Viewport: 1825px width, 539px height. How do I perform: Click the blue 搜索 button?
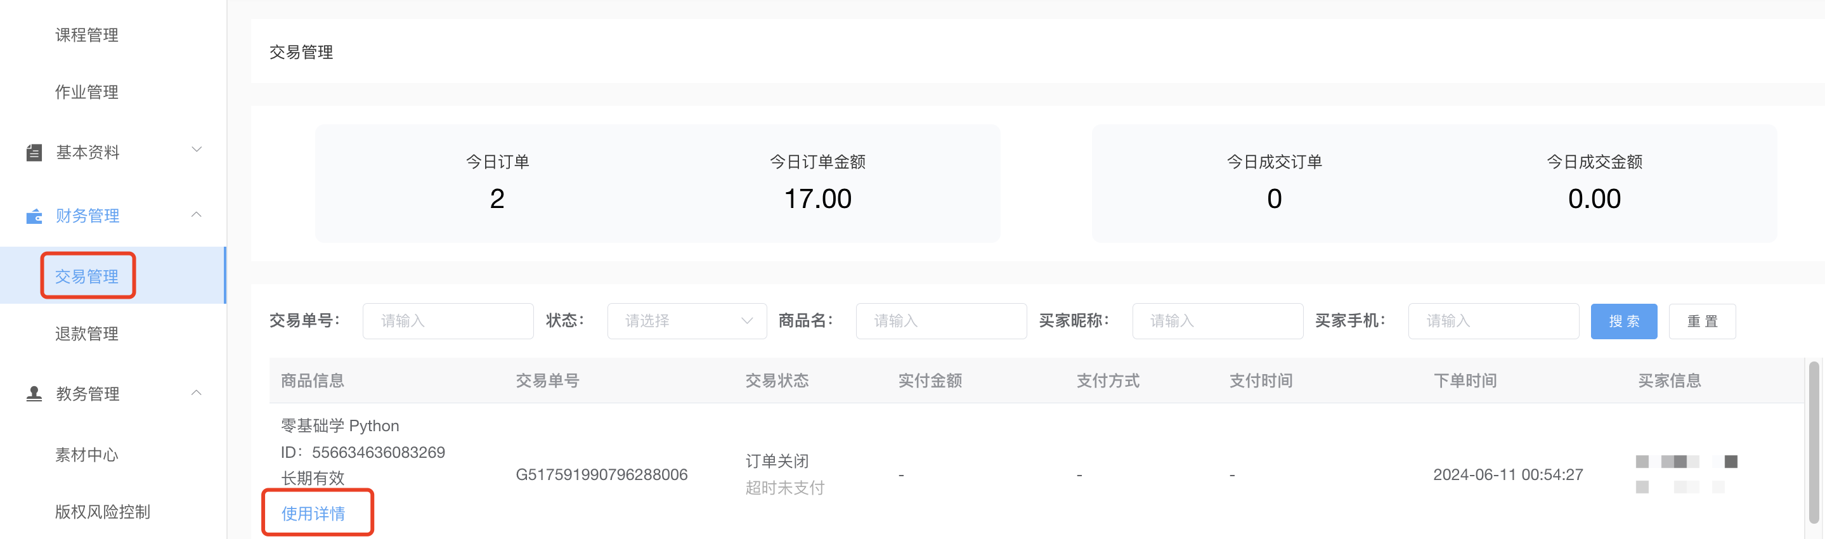1624,321
